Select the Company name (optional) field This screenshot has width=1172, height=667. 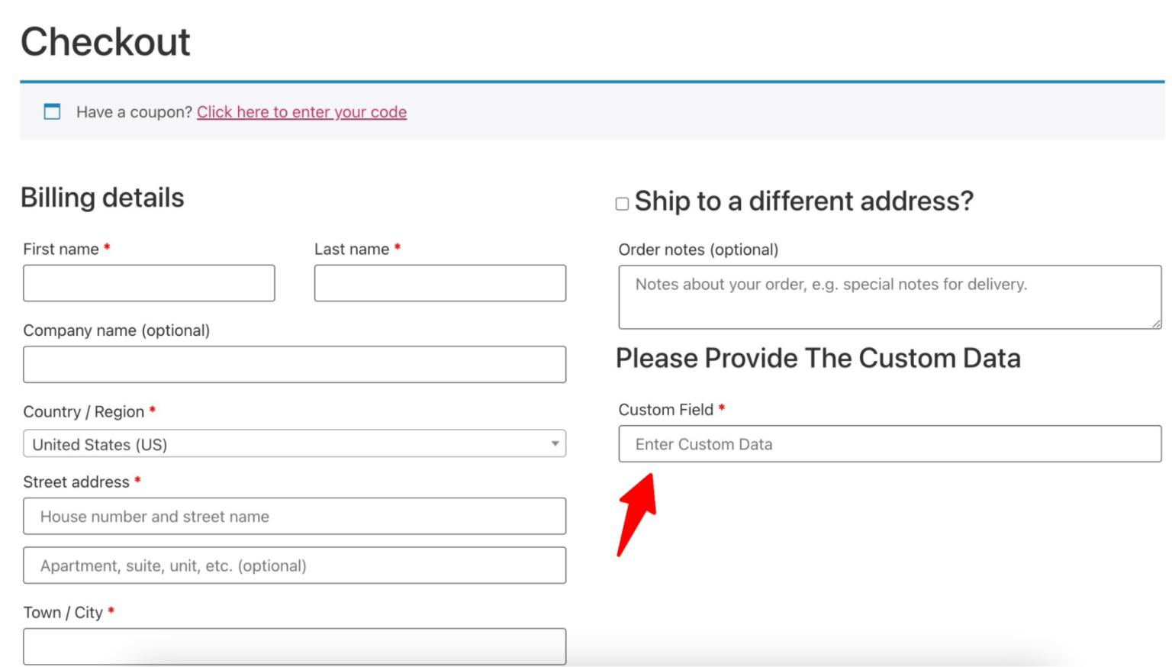pyautogui.click(x=294, y=364)
